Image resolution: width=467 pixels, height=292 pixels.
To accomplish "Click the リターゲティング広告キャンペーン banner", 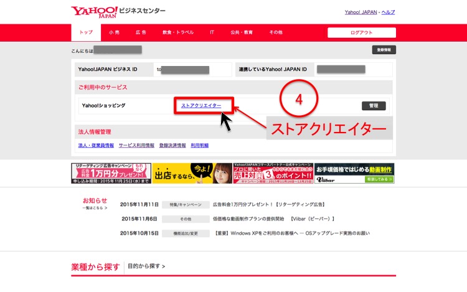I will click(x=111, y=173).
